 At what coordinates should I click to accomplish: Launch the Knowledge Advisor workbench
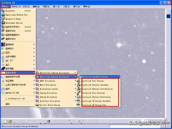pos(18,23)
